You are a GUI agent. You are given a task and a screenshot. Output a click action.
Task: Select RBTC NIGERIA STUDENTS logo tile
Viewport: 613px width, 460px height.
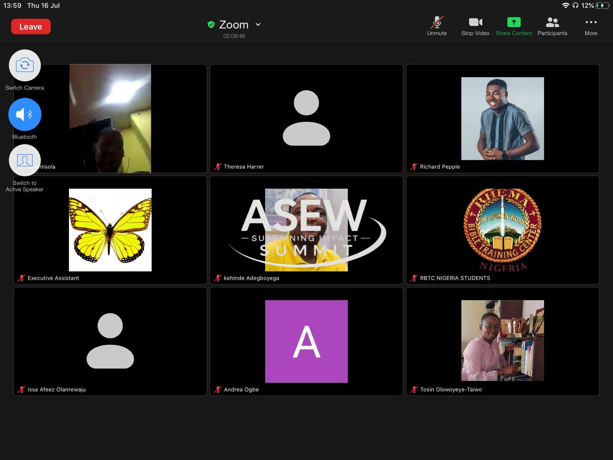click(x=503, y=230)
